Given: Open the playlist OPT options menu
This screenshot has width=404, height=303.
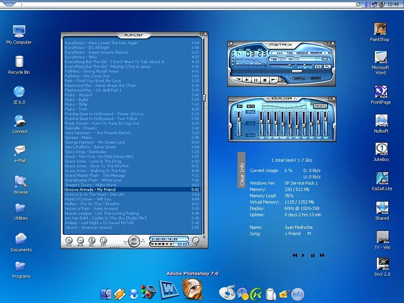Looking at the screenshot, I should point(104,241).
